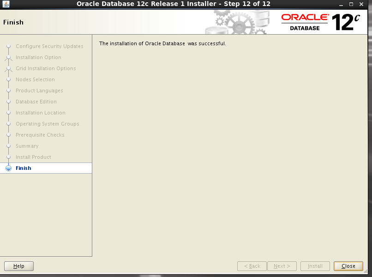Viewport: 372px width, 277px height.
Task: Select the Summary step
Action: pyautogui.click(x=27, y=146)
